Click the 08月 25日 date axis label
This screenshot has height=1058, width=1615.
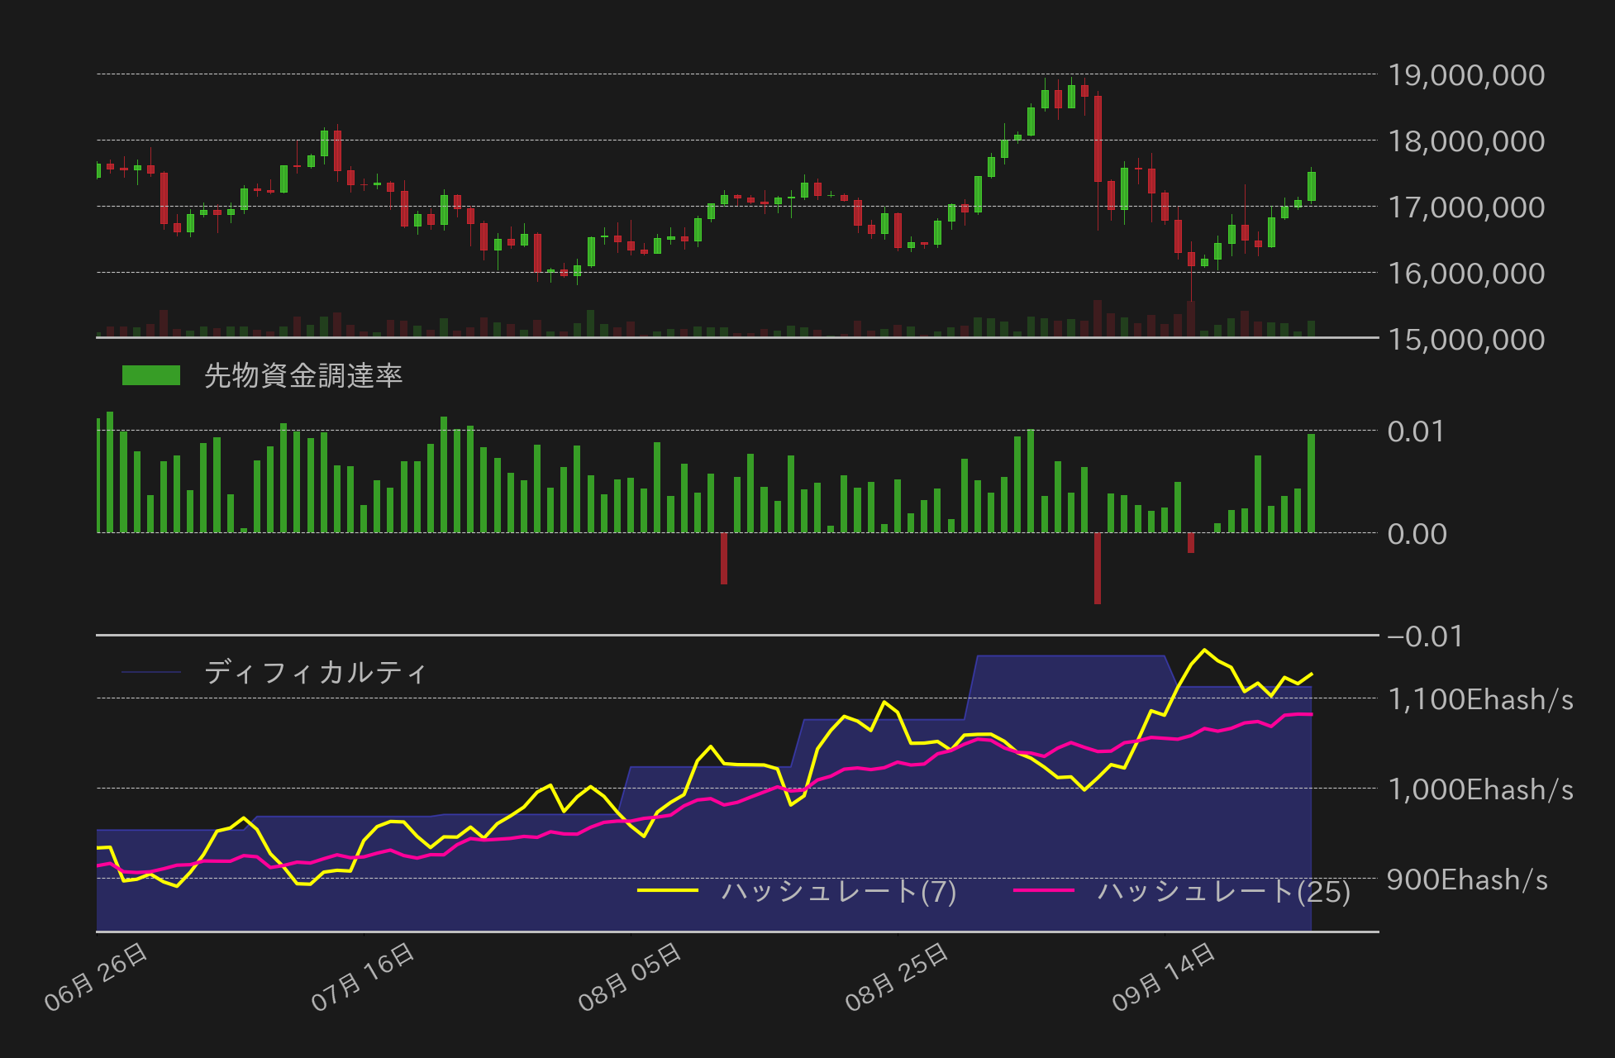coord(896,977)
